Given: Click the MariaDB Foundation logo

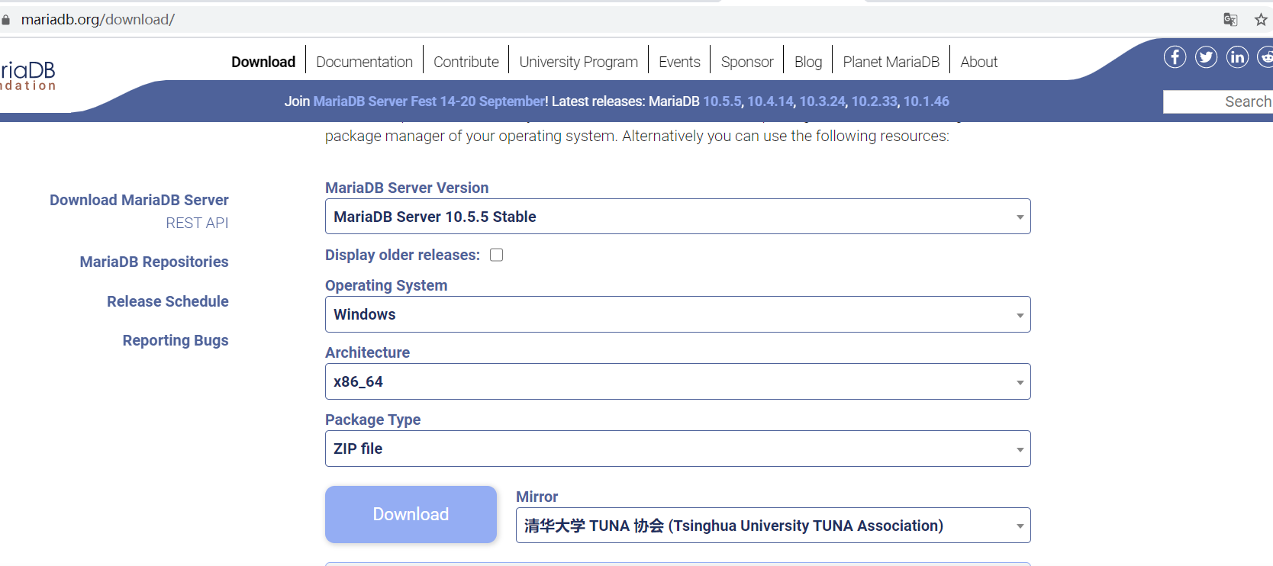Looking at the screenshot, I should [x=28, y=76].
